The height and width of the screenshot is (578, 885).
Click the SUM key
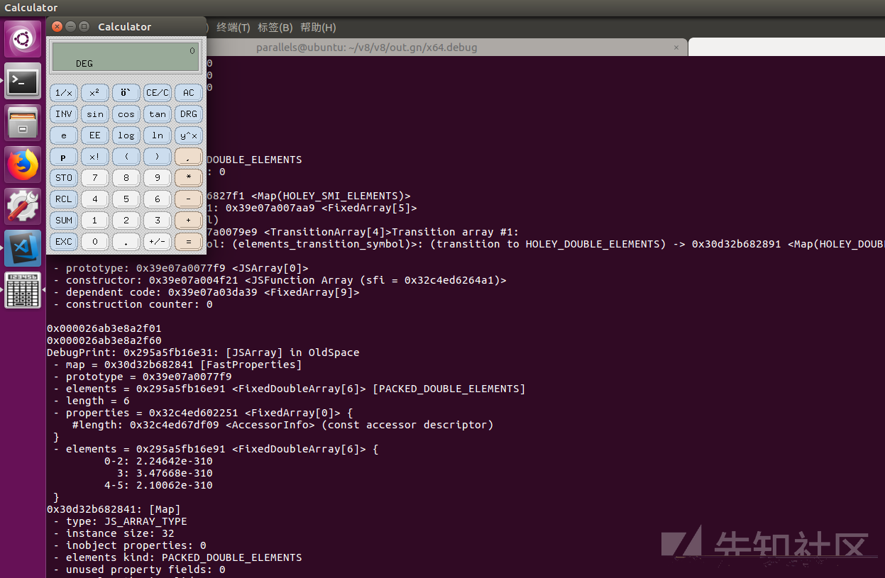tap(64, 221)
